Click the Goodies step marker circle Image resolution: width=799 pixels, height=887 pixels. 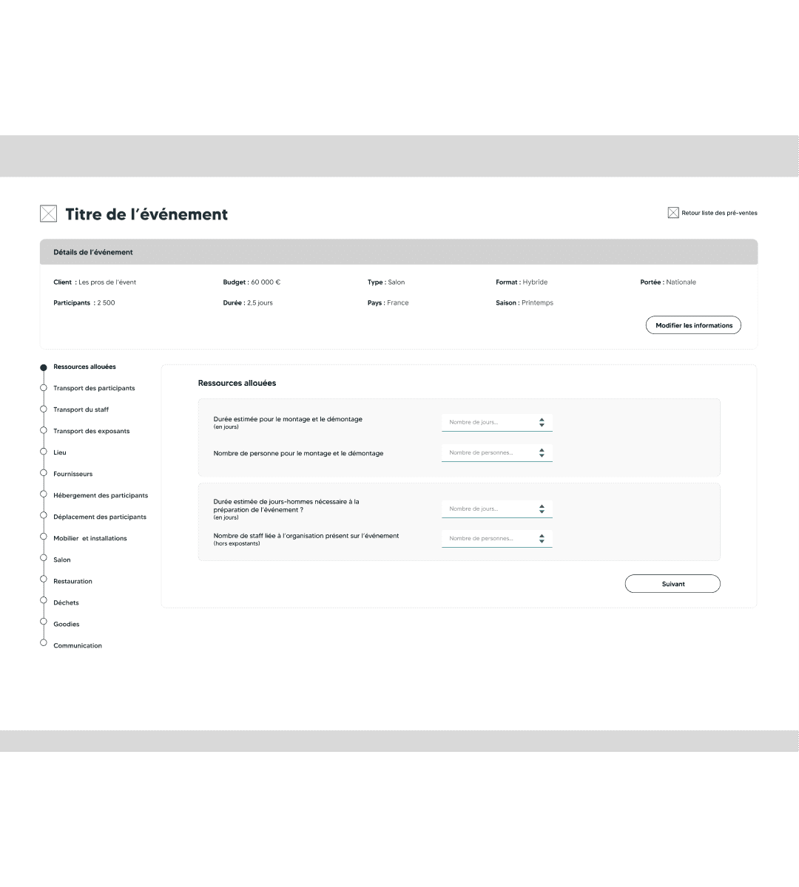point(43,621)
